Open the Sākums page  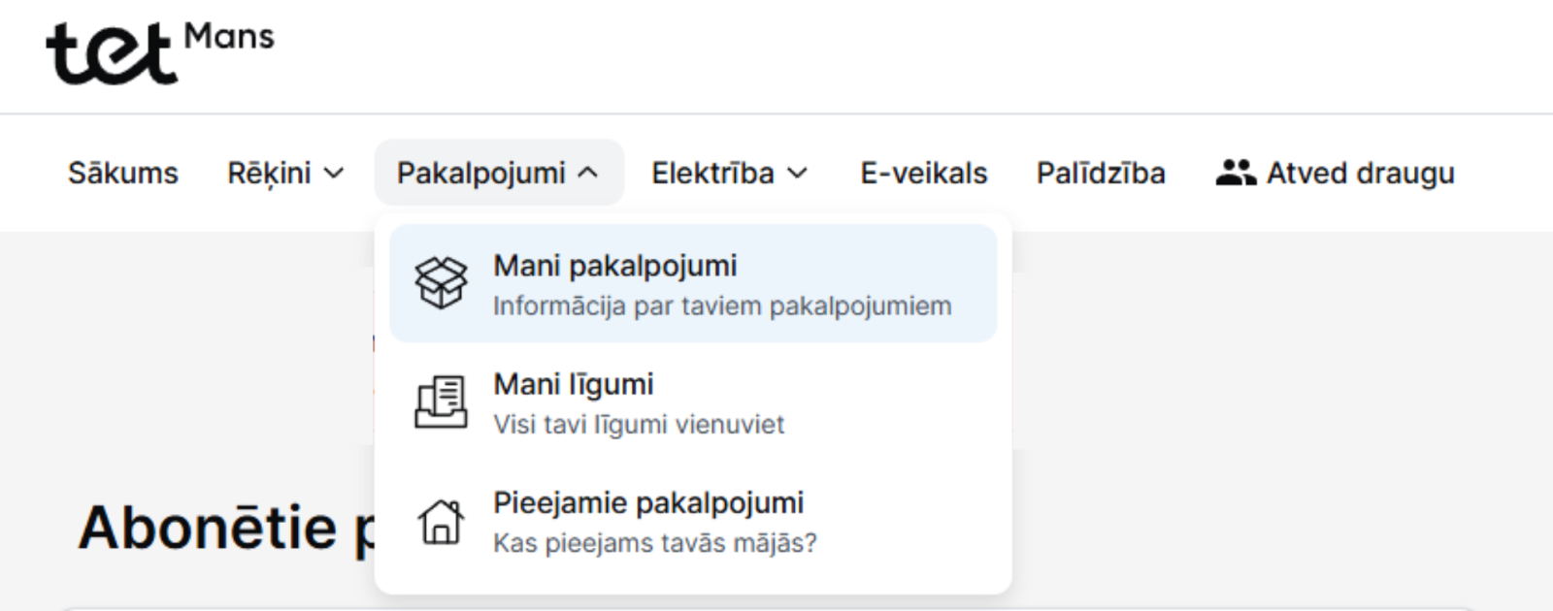[123, 173]
